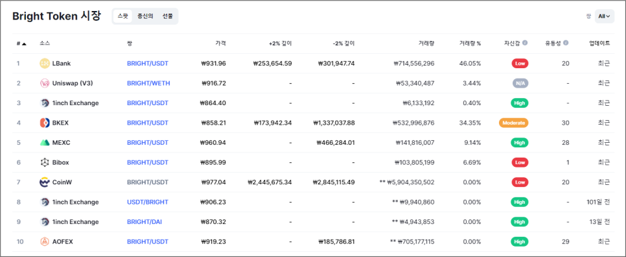Click the CoinW exchange logo icon
Image resolution: width=626 pixels, height=257 pixels.
pyautogui.click(x=44, y=182)
